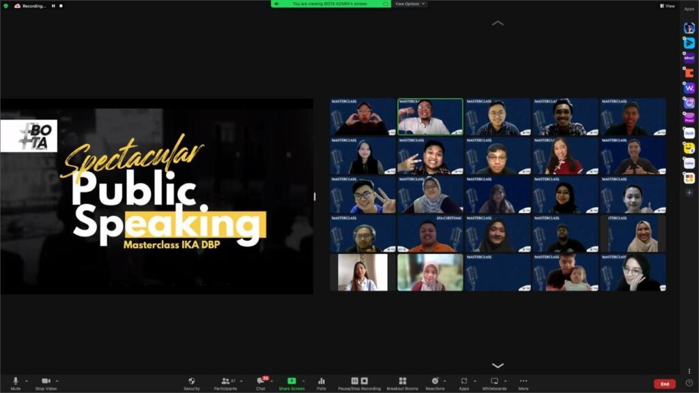This screenshot has height=393, width=699.
Task: Mute the microphone
Action: pos(15,381)
